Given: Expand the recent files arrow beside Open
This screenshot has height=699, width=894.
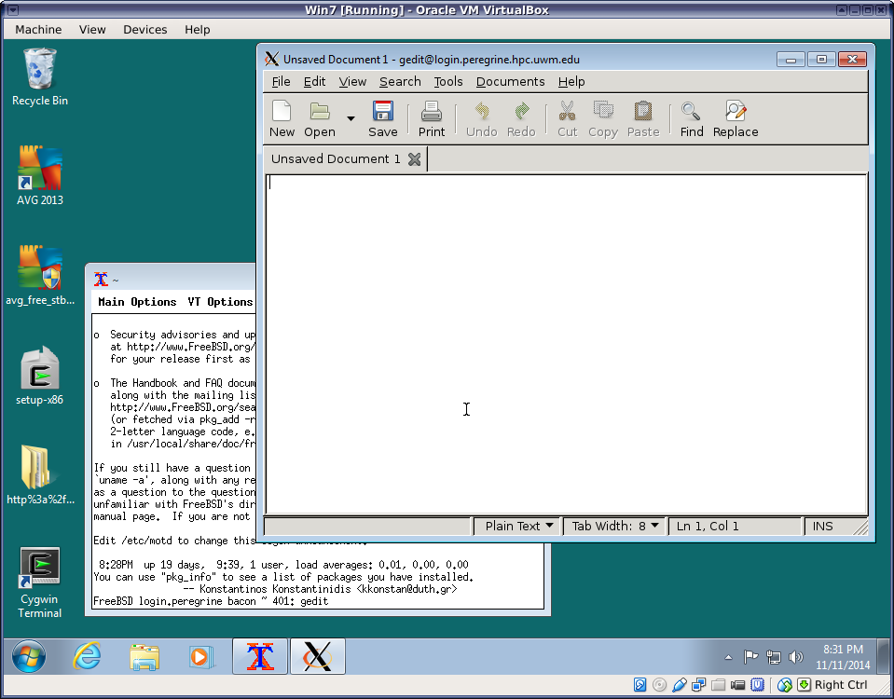Looking at the screenshot, I should 351,118.
